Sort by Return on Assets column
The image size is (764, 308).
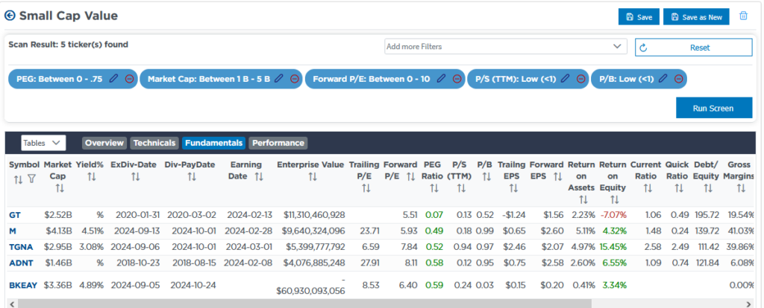point(583,199)
